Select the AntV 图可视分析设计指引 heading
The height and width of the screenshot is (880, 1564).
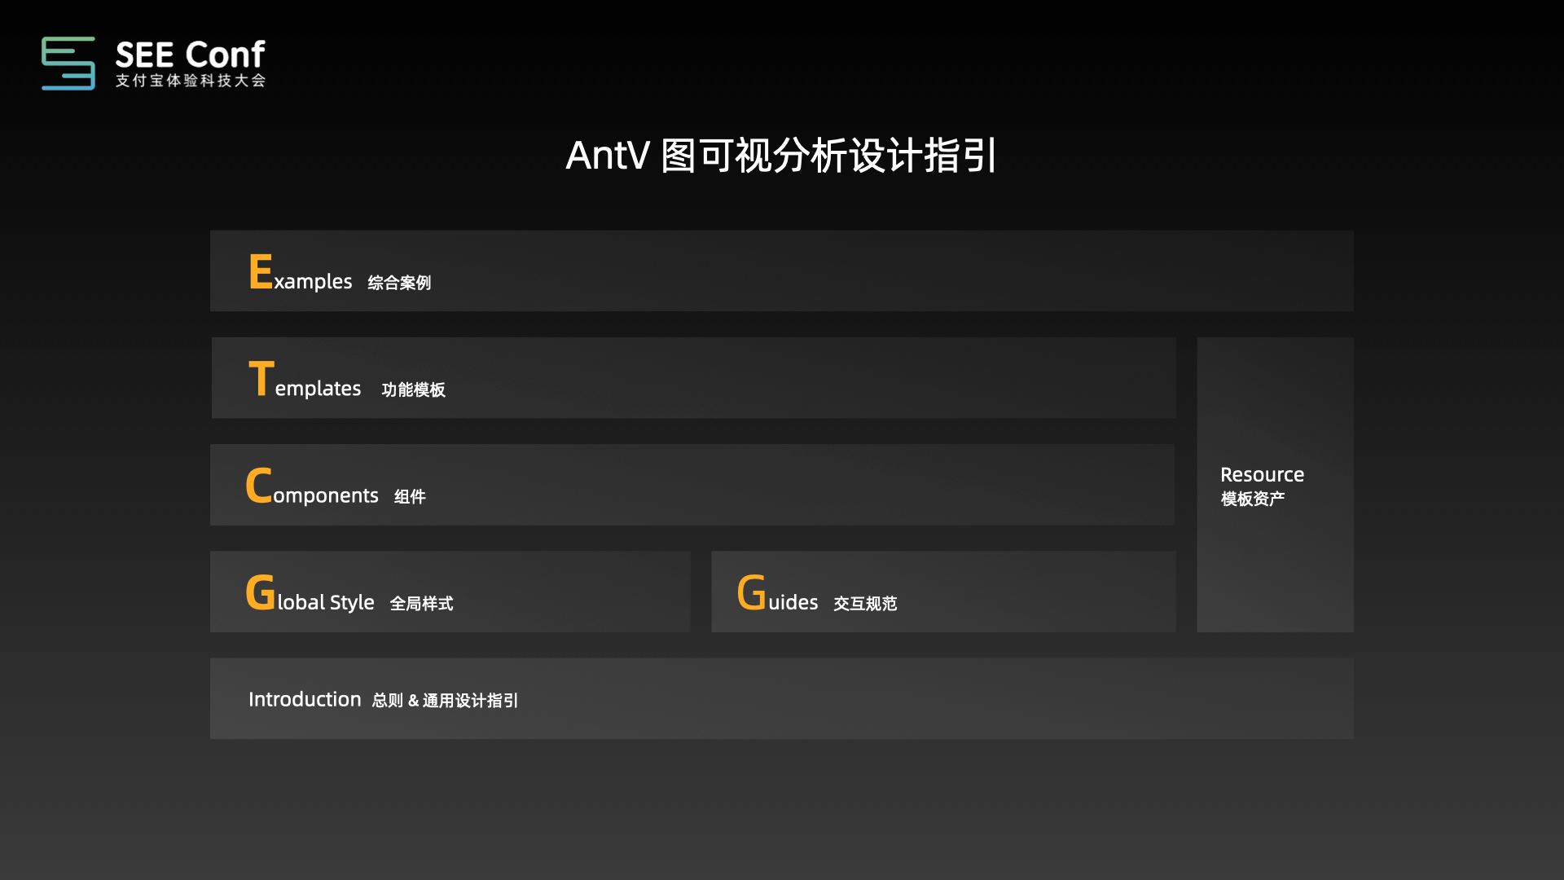(x=781, y=155)
